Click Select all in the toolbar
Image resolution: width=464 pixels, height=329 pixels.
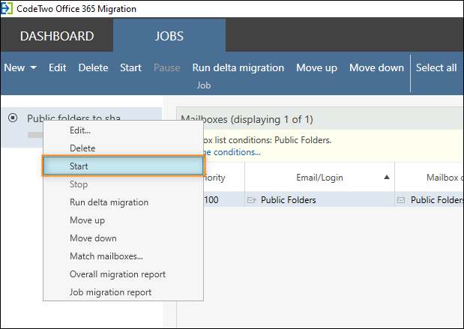pos(436,67)
